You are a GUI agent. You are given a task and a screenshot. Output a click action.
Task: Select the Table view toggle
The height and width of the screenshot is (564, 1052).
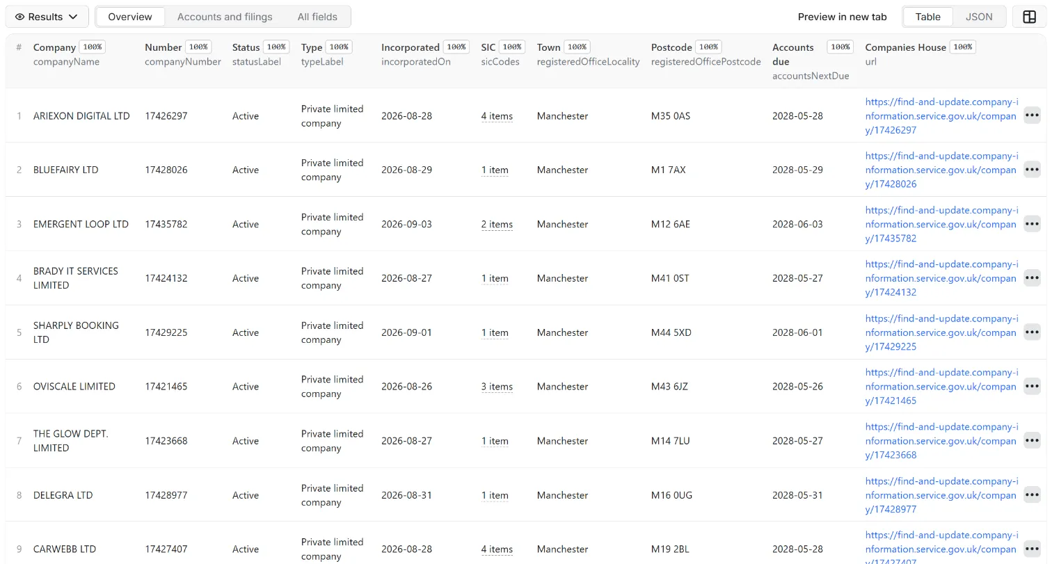927,17
